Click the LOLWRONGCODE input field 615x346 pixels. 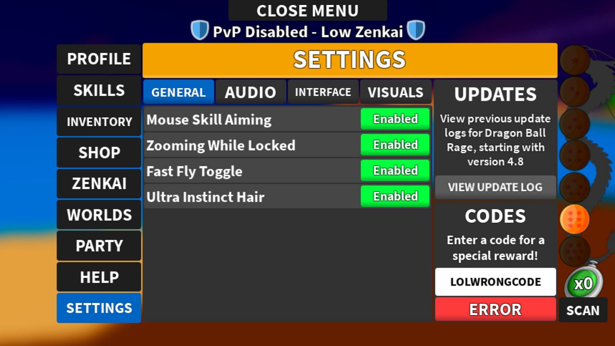[495, 281]
